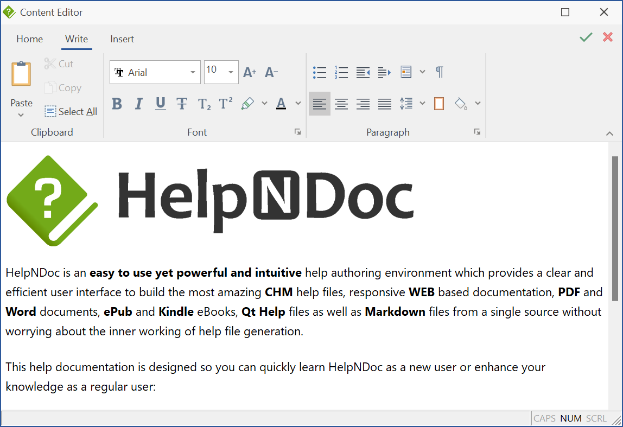The width and height of the screenshot is (623, 427).
Task: Justify text alignment
Action: (385, 104)
